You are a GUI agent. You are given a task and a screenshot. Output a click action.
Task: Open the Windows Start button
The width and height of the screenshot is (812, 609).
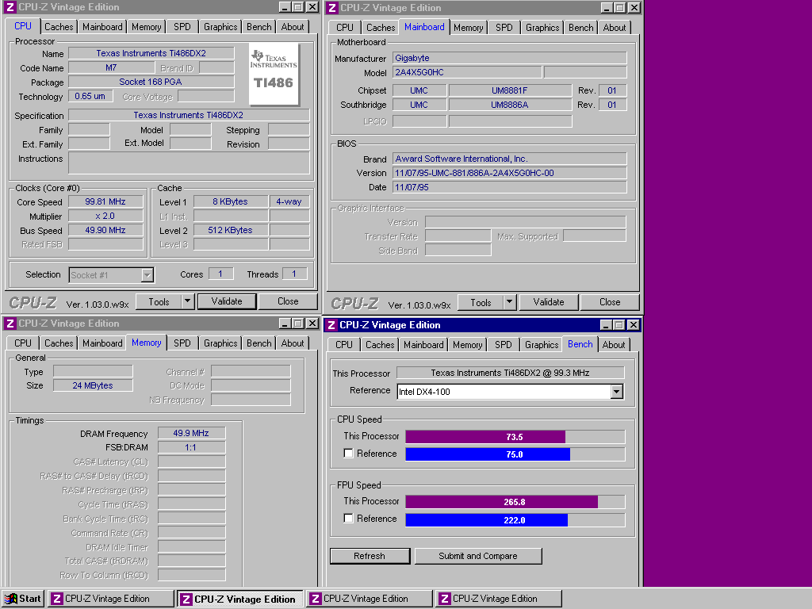[23, 599]
